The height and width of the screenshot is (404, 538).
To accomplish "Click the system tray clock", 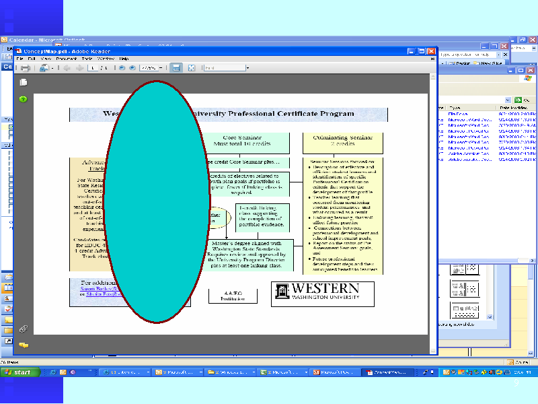I will click(x=524, y=372).
